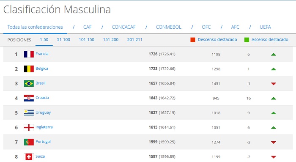Click the Croatia flag icon
This screenshot has height=162, width=296.
point(29,98)
